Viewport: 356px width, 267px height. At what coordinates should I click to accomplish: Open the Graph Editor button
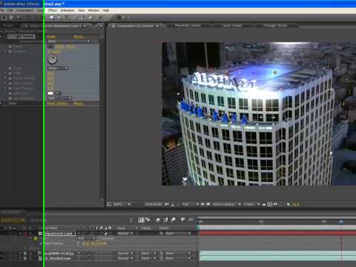(191, 220)
